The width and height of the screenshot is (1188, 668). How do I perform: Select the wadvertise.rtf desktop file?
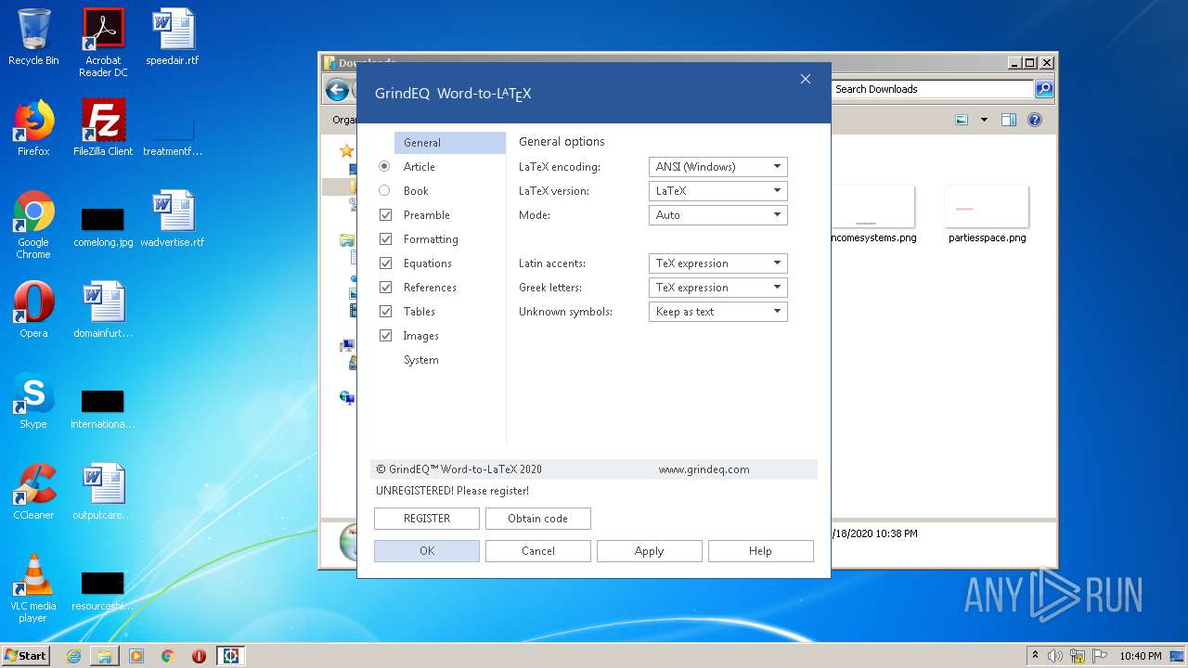[173, 219]
